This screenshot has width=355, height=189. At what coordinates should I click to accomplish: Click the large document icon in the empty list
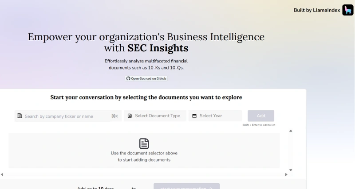[x=144, y=143]
